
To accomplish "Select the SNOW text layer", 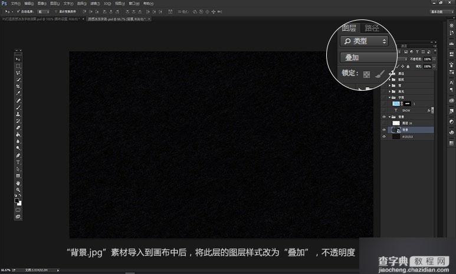I will tap(406, 110).
